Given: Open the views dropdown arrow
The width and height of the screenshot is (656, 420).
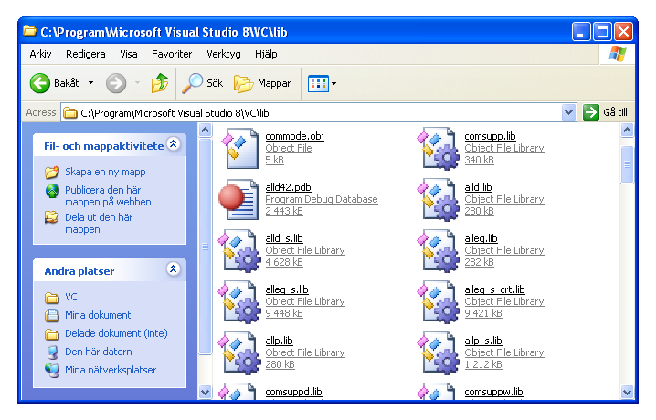Looking at the screenshot, I should click(x=333, y=84).
